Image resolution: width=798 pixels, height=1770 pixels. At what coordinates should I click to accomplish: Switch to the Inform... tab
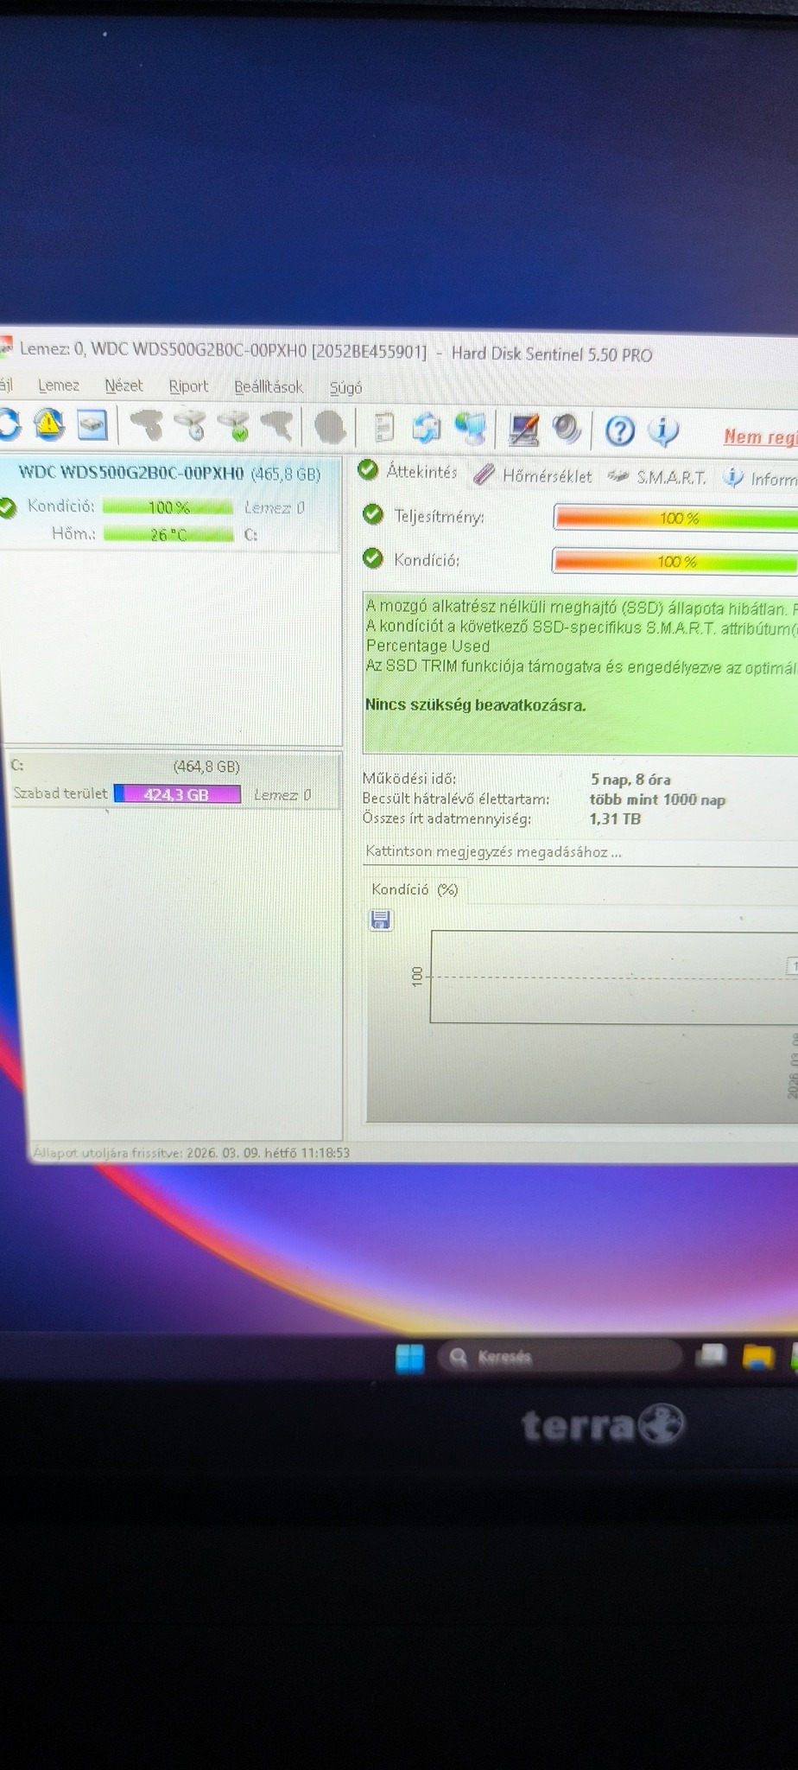pyautogui.click(x=760, y=478)
